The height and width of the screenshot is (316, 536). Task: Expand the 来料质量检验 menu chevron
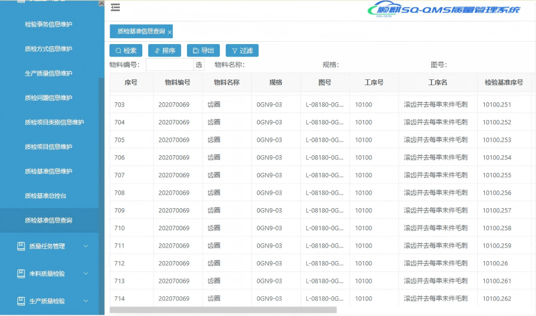pyautogui.click(x=86, y=274)
